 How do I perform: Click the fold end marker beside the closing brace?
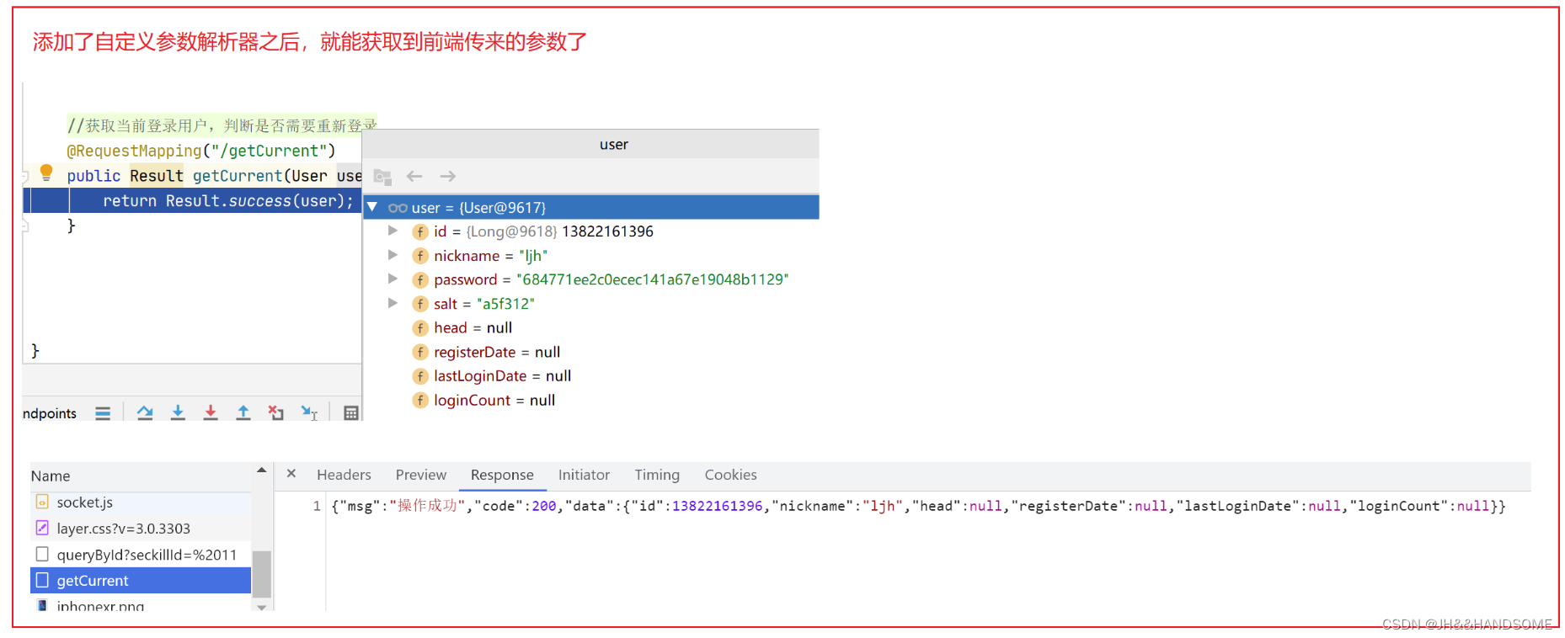(25, 226)
